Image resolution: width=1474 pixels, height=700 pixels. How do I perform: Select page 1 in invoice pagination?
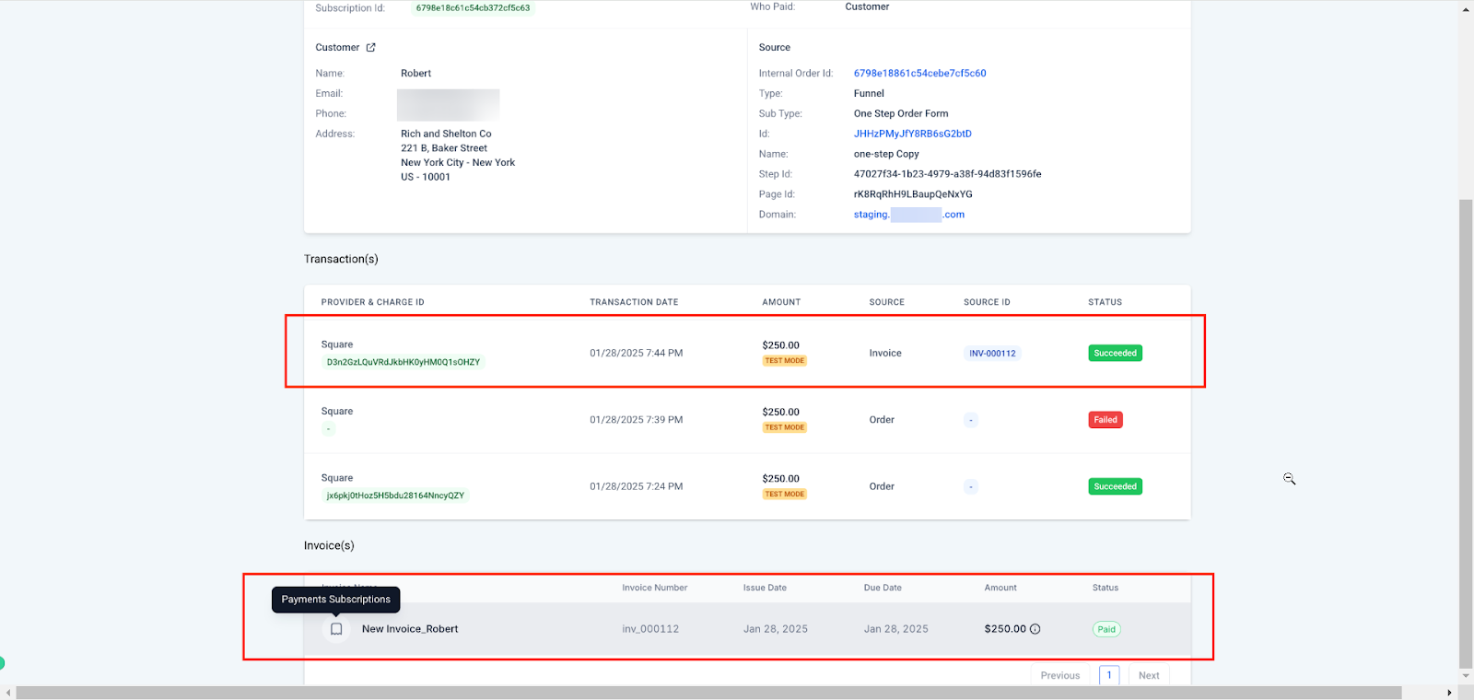pyautogui.click(x=1109, y=675)
